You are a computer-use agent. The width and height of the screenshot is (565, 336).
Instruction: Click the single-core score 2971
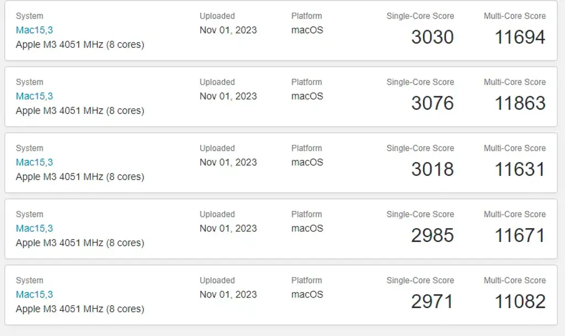(432, 302)
